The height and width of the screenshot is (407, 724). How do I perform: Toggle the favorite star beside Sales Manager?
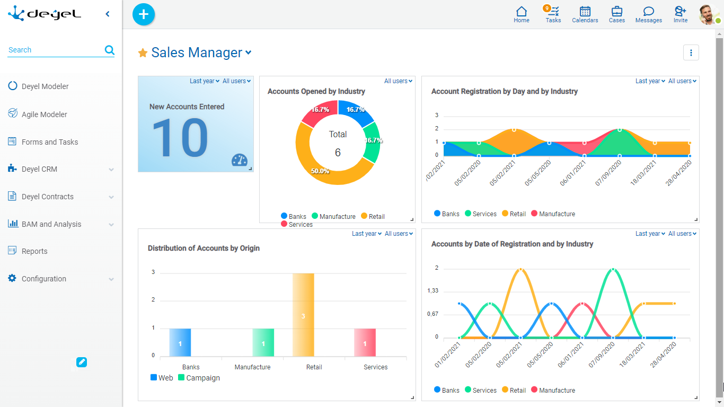[x=143, y=53]
